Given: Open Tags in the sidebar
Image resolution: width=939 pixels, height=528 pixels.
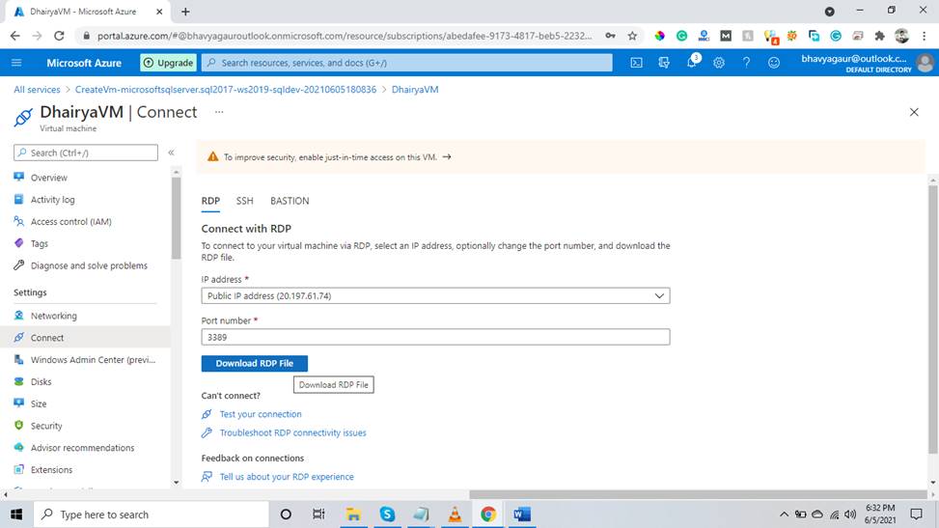Looking at the screenshot, I should (39, 243).
